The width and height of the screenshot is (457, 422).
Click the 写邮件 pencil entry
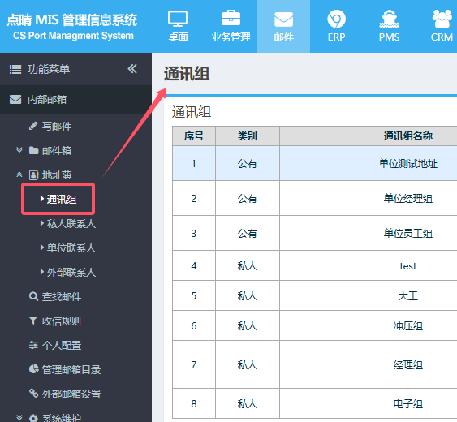point(50,126)
